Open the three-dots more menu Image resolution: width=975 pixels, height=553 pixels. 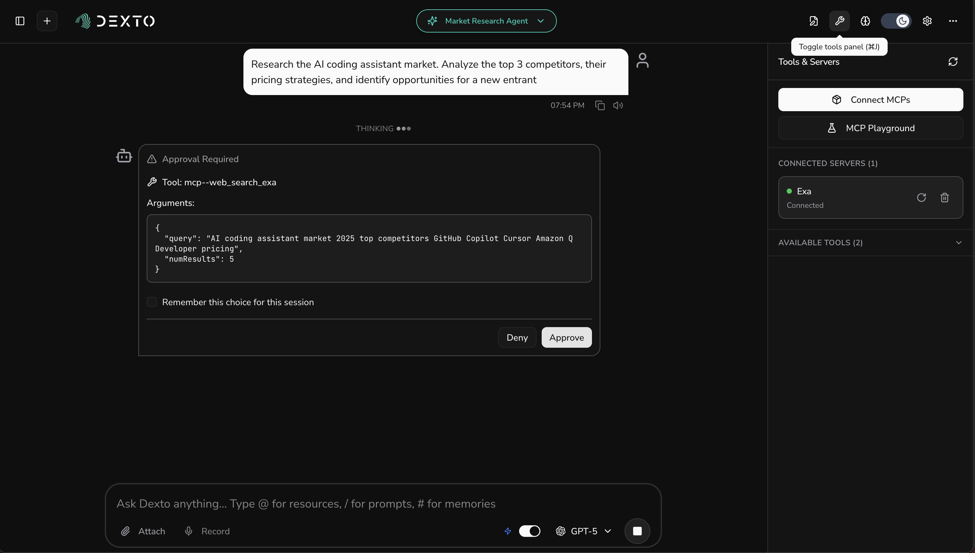952,21
